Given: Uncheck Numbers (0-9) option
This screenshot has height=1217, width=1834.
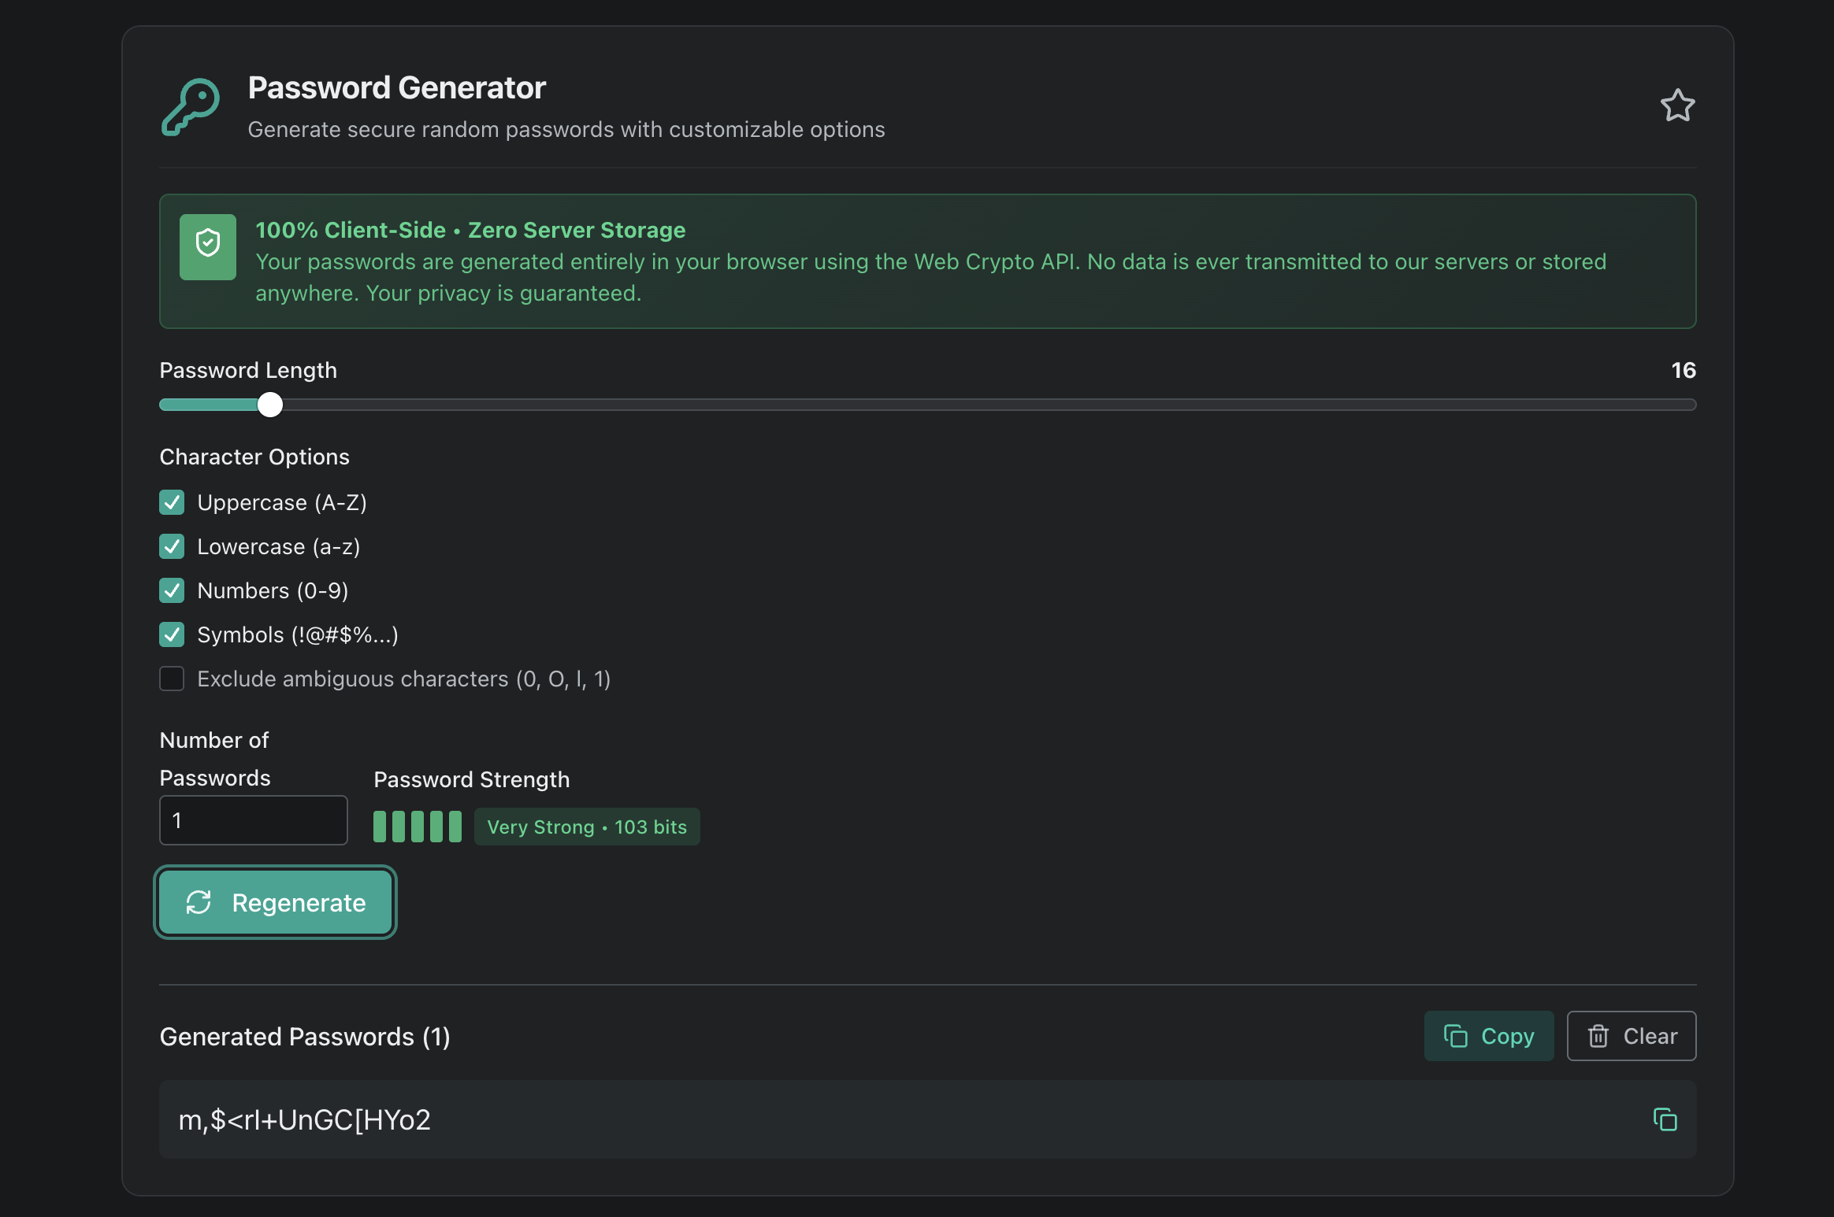Looking at the screenshot, I should [172, 590].
